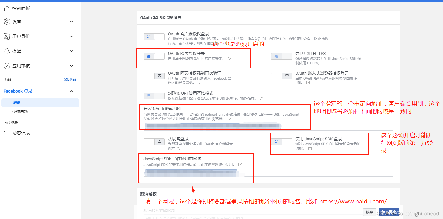Toggle OAuth 网页授权登录 switch
The height and width of the screenshot is (219, 443).
point(154,56)
